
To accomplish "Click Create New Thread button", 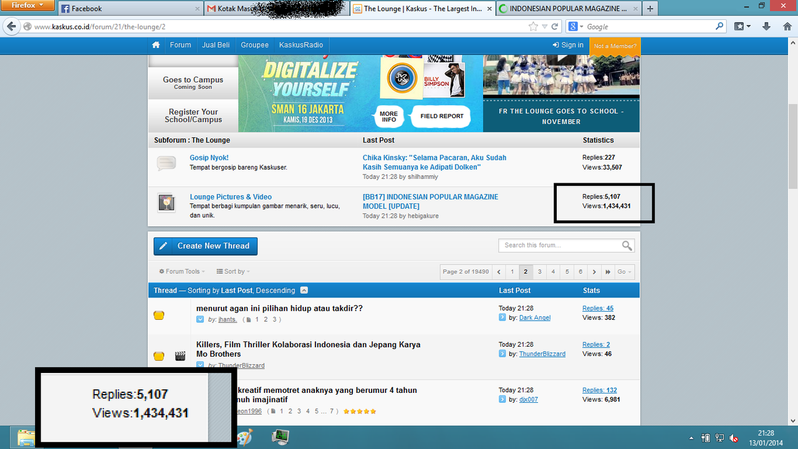I will [x=206, y=246].
